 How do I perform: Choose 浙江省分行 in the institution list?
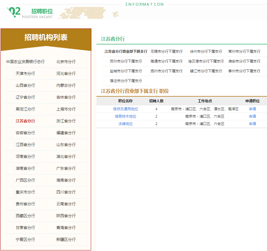(66, 121)
